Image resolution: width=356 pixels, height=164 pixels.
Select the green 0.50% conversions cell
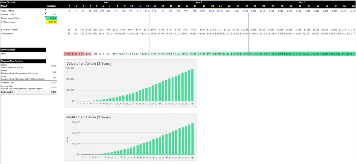click(x=51, y=18)
